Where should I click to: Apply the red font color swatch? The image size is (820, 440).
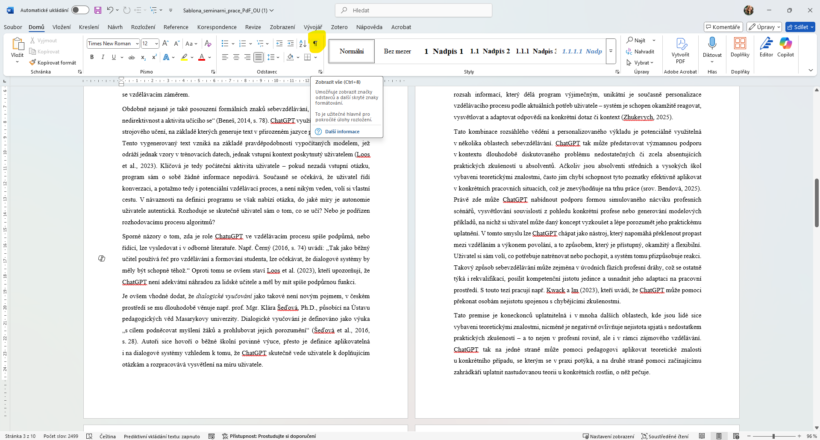click(x=202, y=57)
